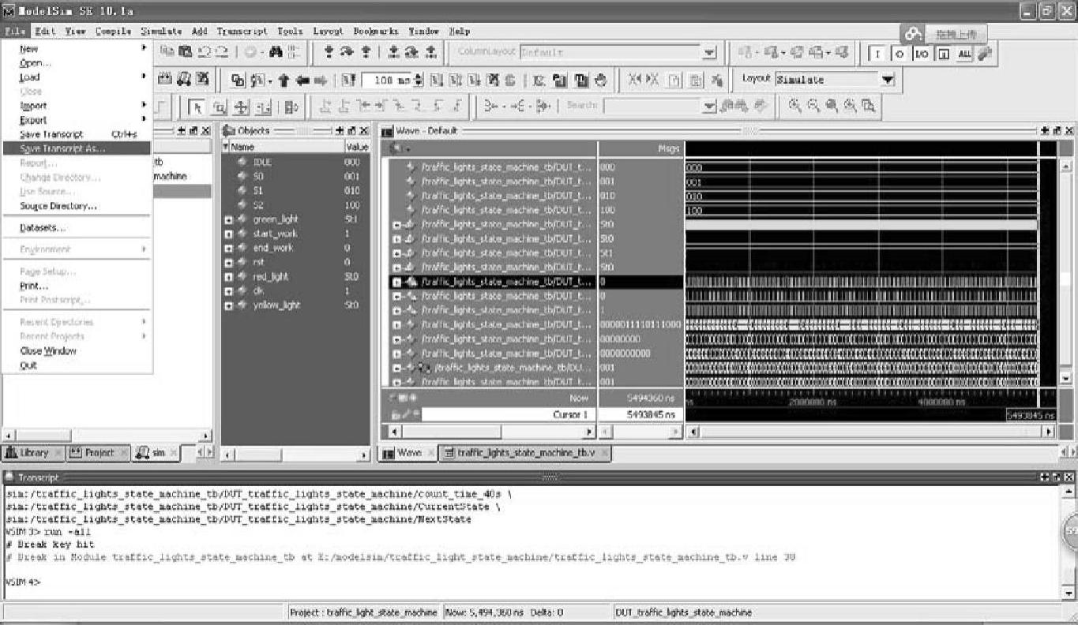Toggle the Inputs 'I' filter button
1078x625 pixels.
pyautogui.click(x=877, y=54)
